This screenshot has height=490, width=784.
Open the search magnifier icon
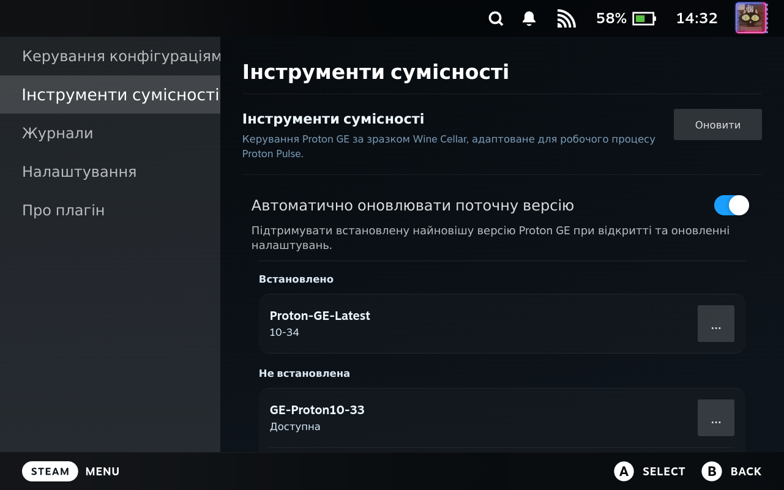pos(496,19)
